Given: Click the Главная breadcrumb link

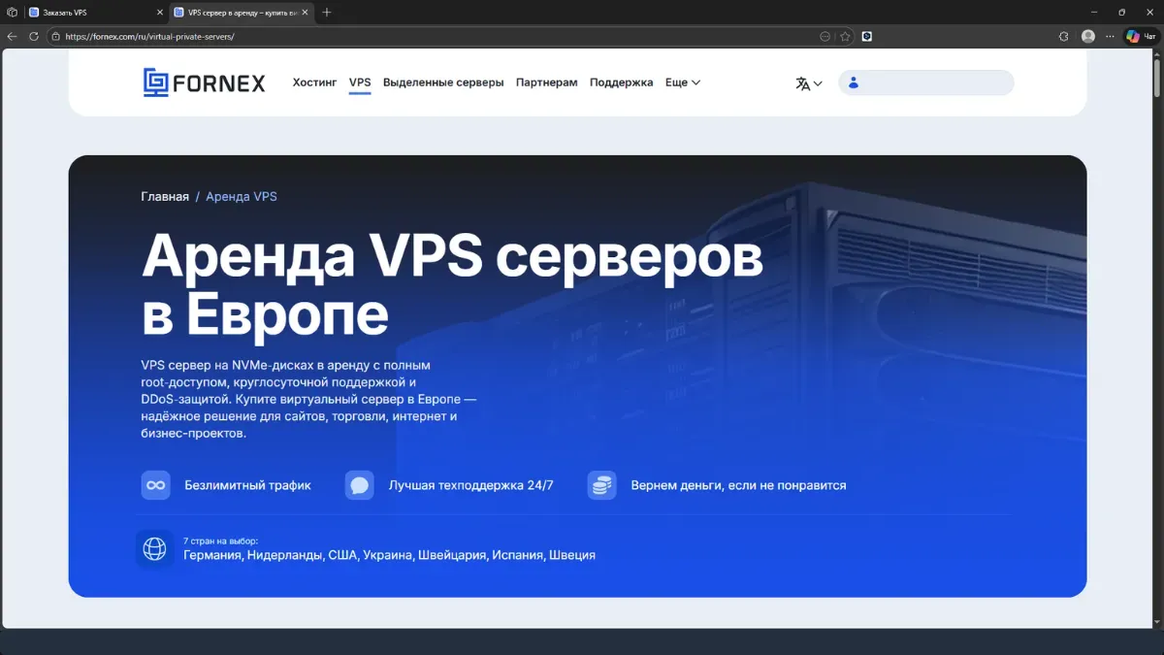Looking at the screenshot, I should click(x=165, y=196).
